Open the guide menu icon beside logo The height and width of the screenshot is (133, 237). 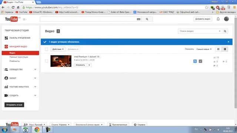(25, 19)
